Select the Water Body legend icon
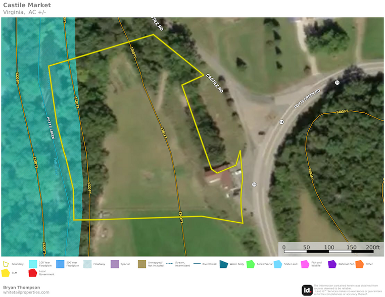The width and height of the screenshot is (385, 297). tap(223, 264)
